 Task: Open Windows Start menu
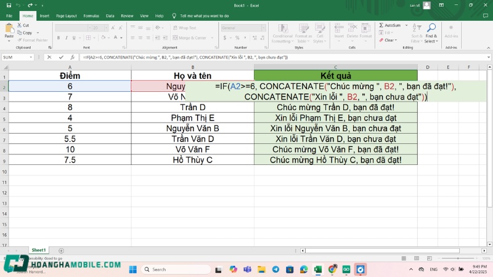(x=133, y=270)
